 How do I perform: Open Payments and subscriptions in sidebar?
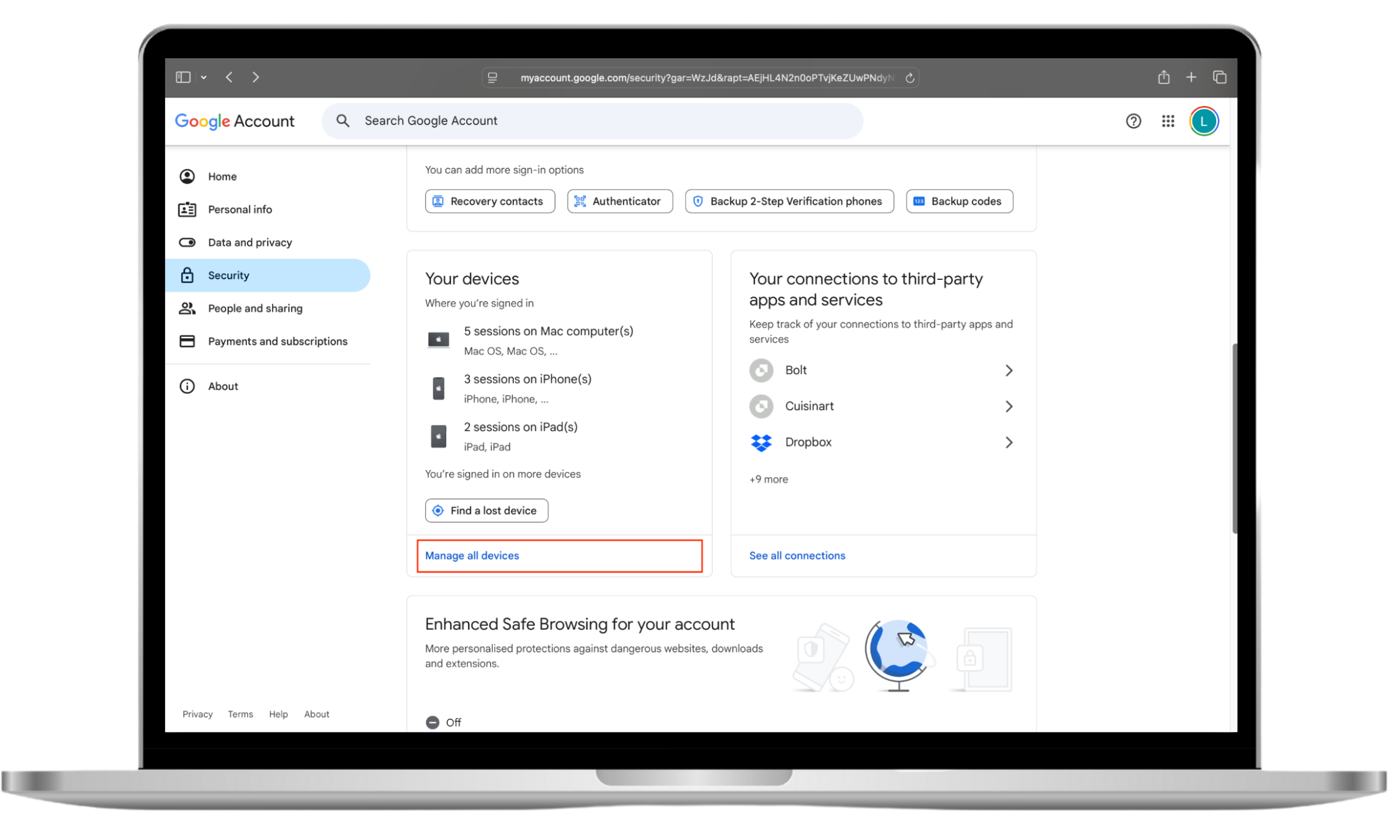[277, 342]
